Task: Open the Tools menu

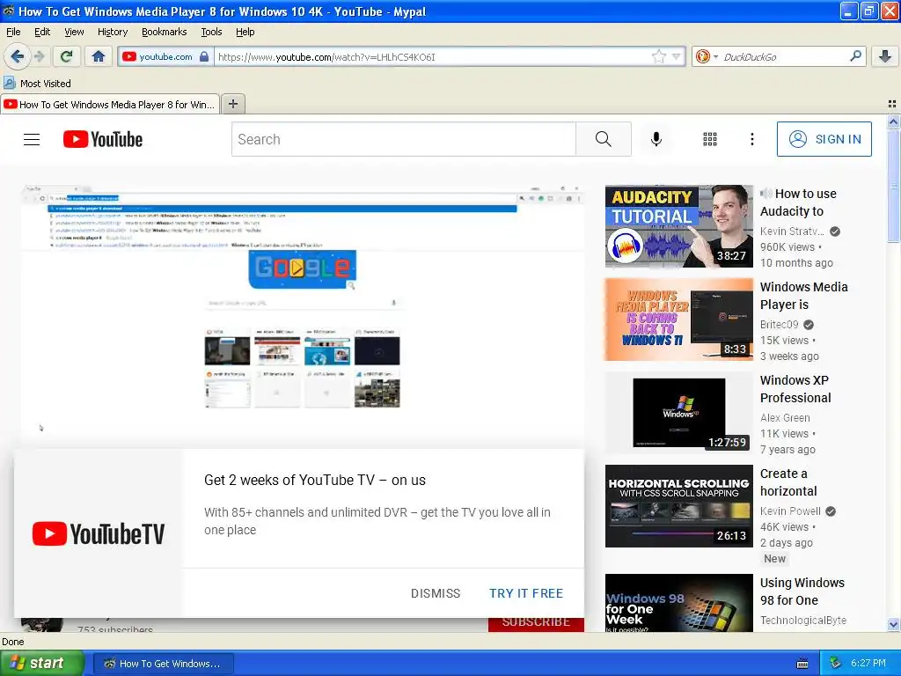Action: point(211,32)
